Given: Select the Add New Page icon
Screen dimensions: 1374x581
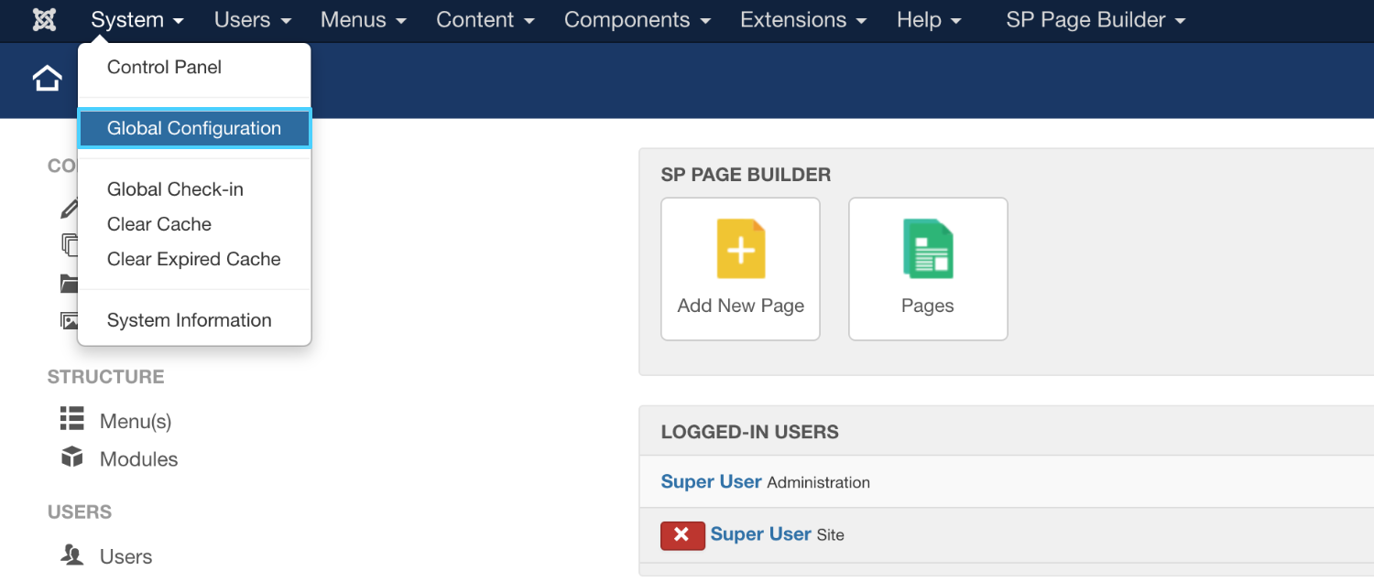Looking at the screenshot, I should pyautogui.click(x=740, y=248).
